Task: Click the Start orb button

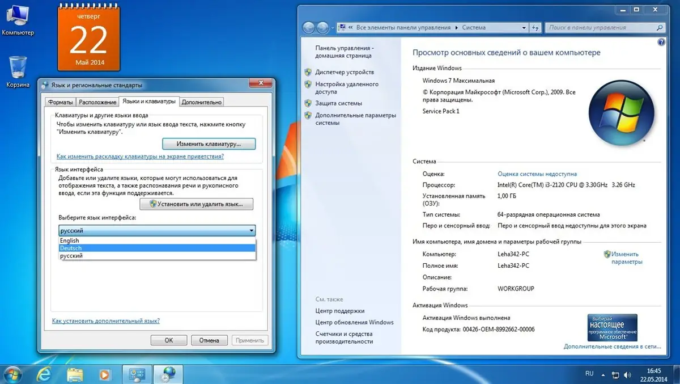Action: click(12, 374)
